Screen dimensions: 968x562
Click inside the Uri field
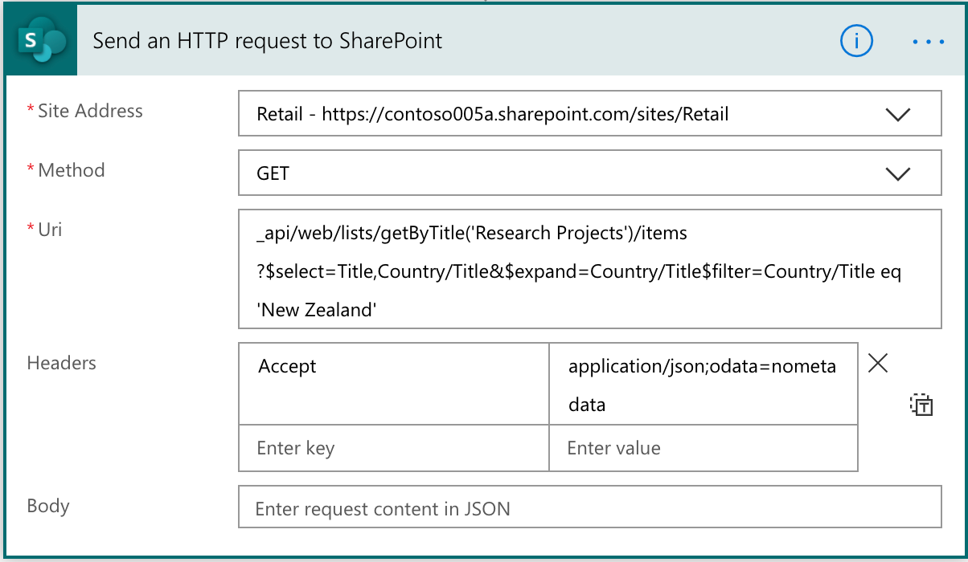point(589,269)
